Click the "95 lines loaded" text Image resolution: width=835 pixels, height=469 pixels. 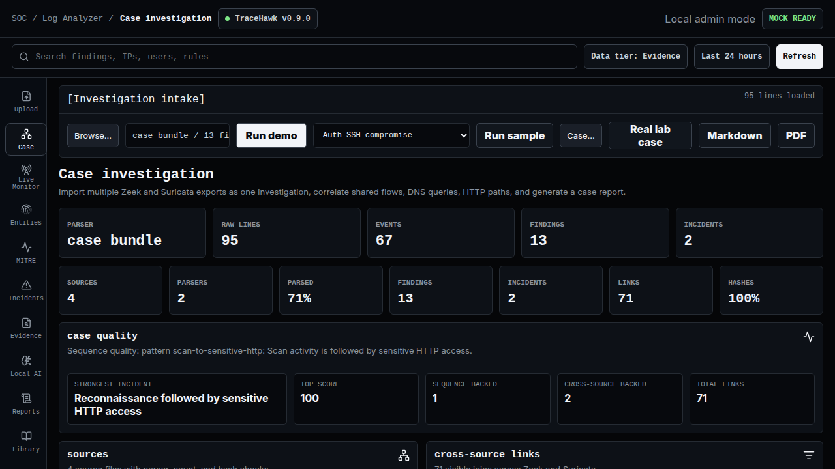(x=780, y=96)
